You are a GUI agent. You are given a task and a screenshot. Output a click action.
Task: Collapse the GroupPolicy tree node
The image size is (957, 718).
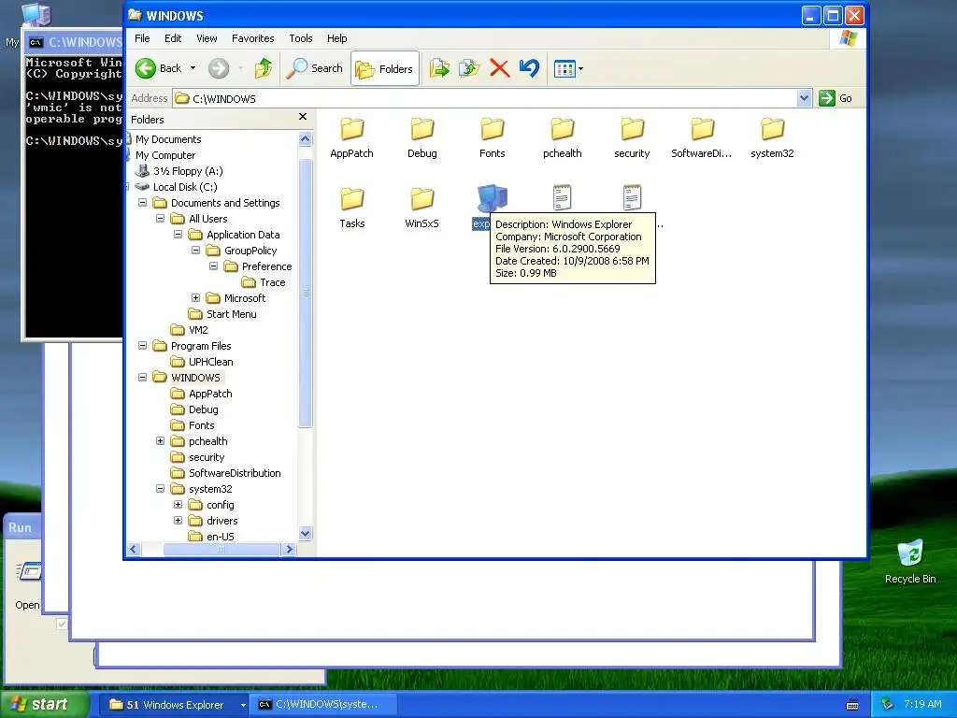(195, 251)
